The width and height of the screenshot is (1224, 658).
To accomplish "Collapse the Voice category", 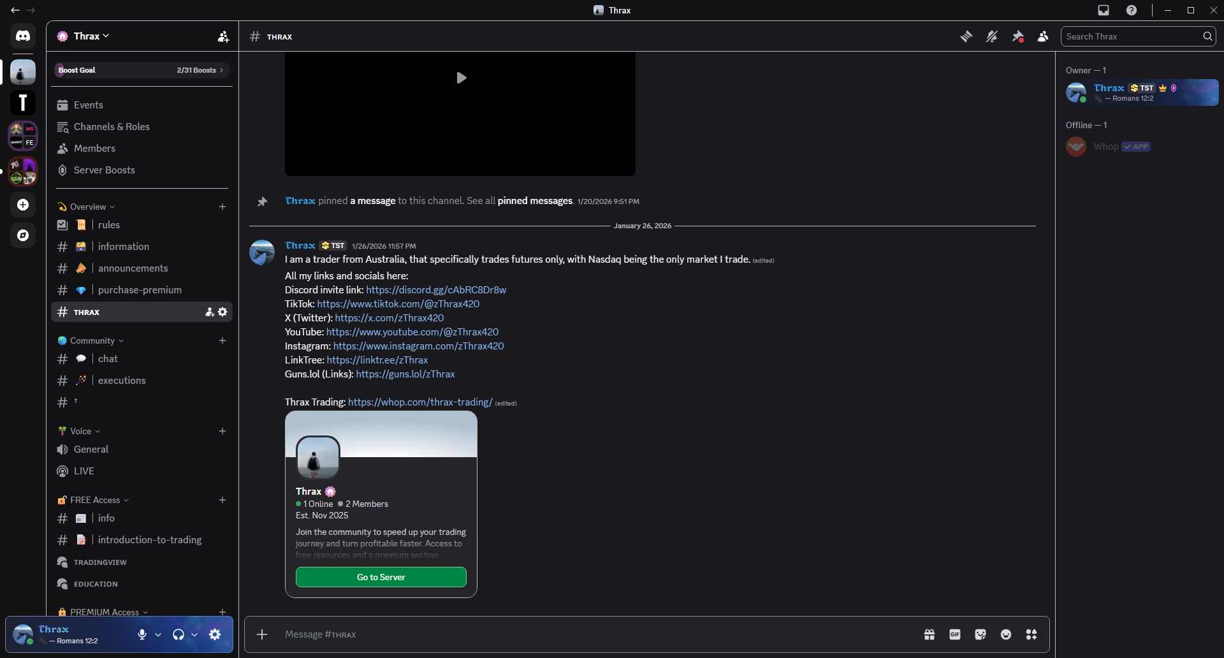I will (x=79, y=431).
